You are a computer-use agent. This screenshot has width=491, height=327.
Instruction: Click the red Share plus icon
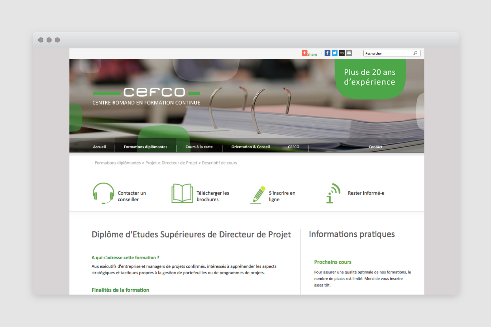pos(304,53)
